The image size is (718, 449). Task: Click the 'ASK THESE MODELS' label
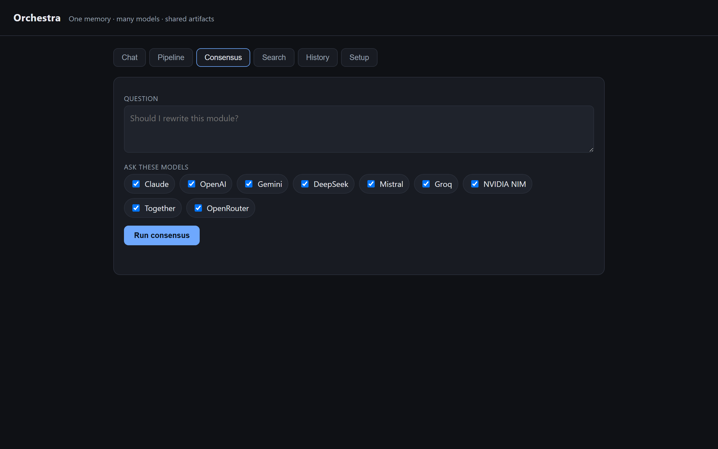156,167
